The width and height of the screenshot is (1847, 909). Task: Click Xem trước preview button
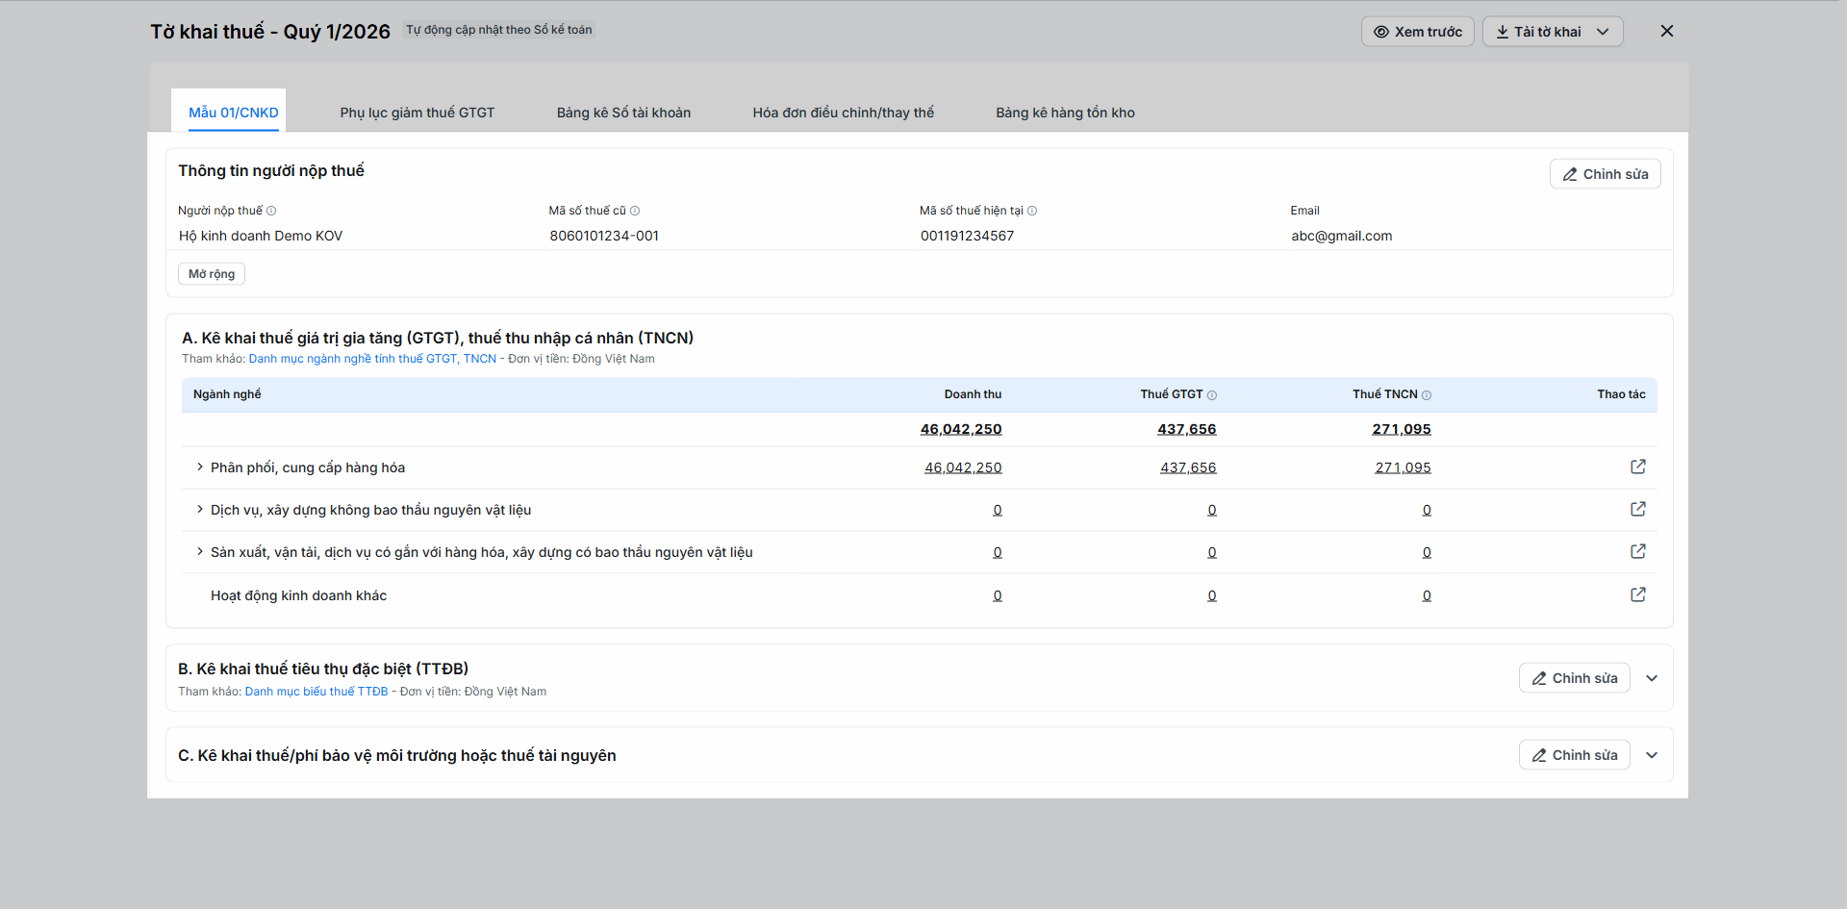coord(1418,32)
